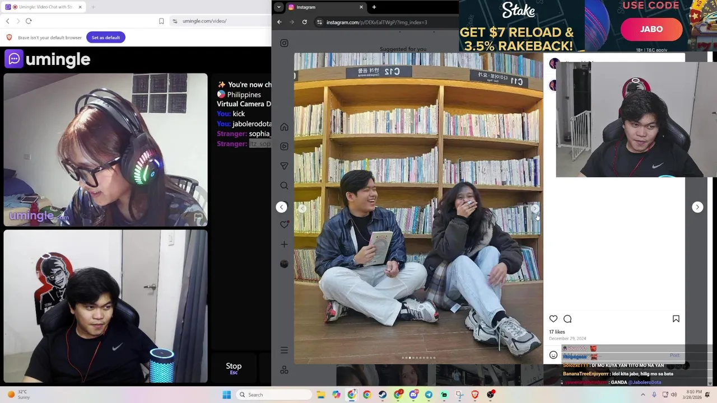This screenshot has height=403, width=717.
Task: Expand hidden system tray icons chevron
Action: point(643,395)
